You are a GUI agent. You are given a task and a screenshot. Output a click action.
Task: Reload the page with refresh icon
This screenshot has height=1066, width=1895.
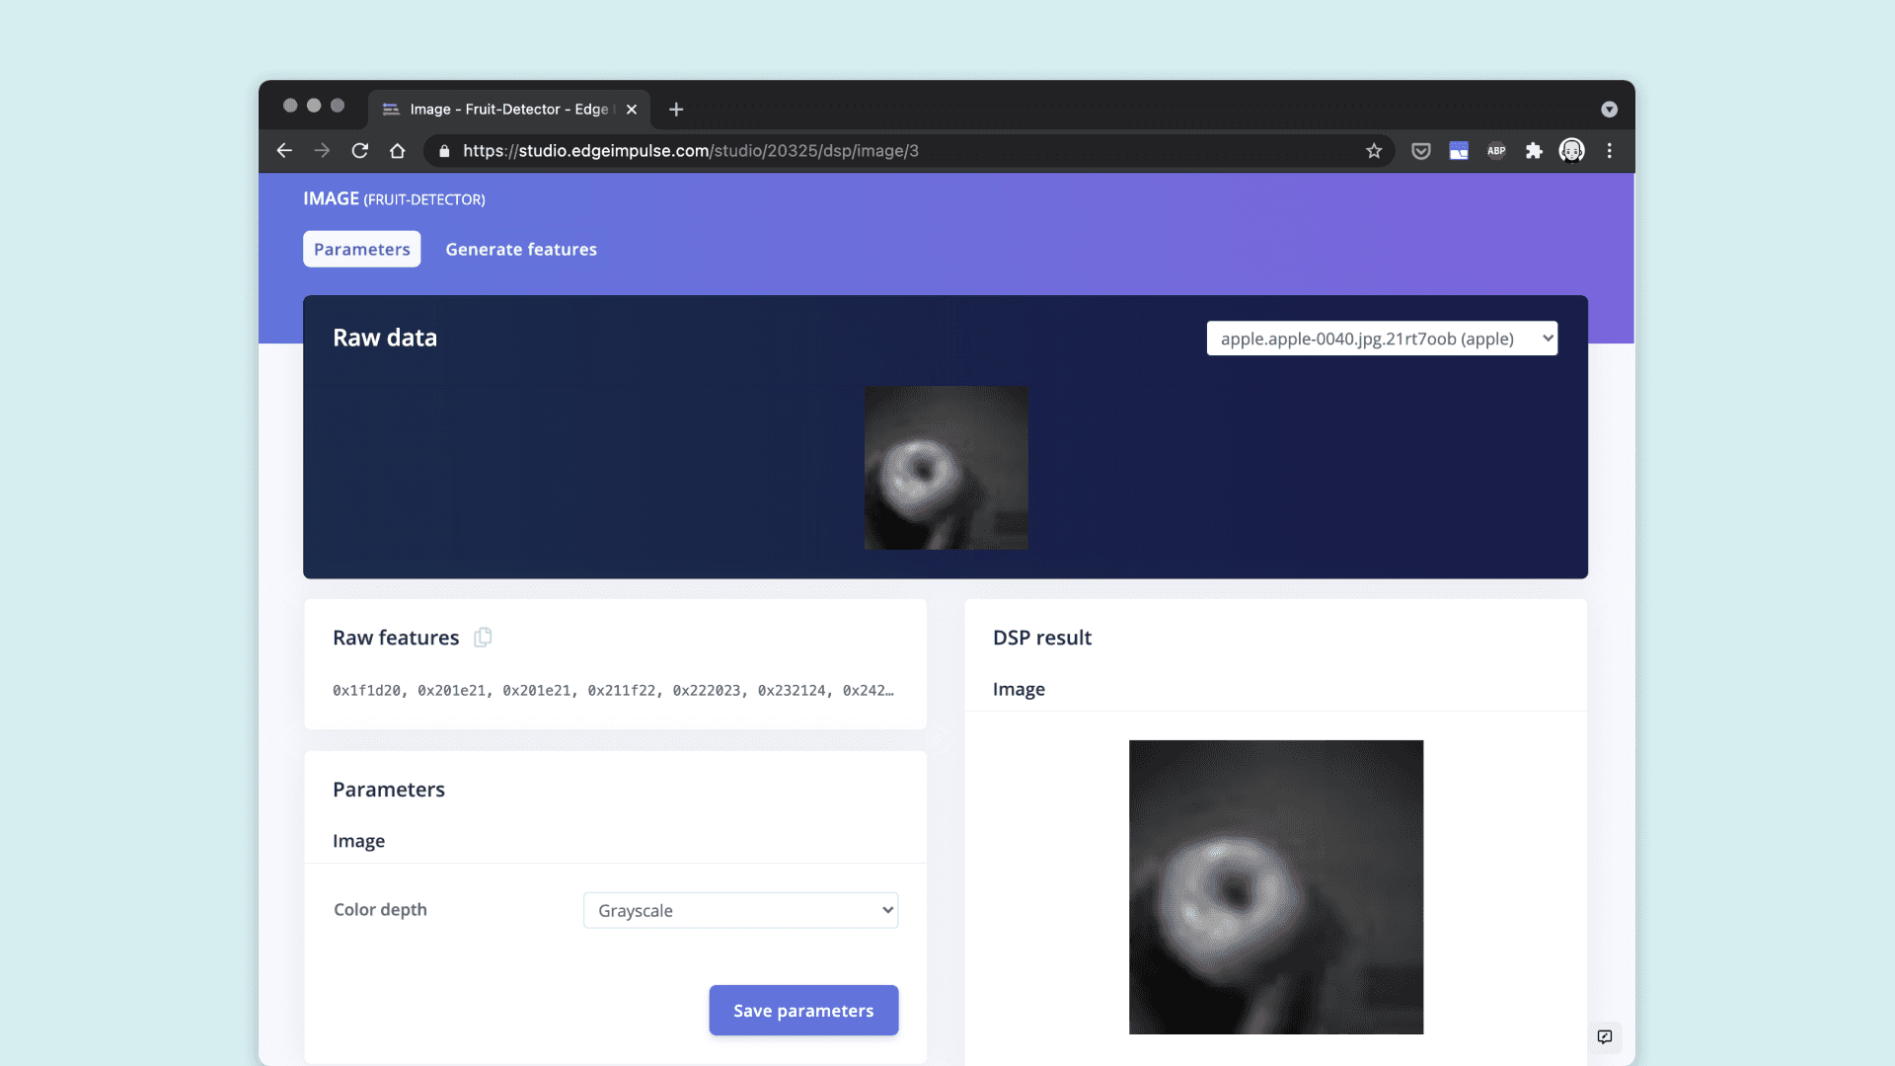360,151
